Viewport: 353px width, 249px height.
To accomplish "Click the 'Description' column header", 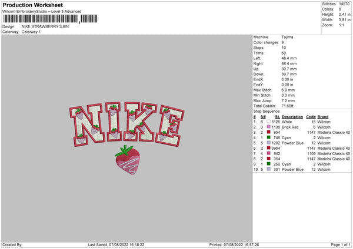I will tap(292, 117).
